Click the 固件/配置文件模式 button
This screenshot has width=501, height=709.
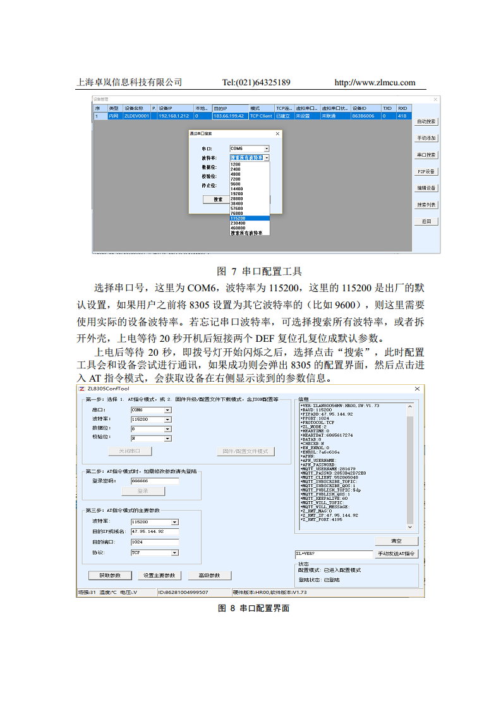tap(246, 451)
